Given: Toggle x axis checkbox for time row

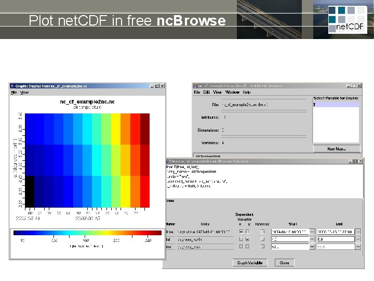Looking at the screenshot, I should [x=241, y=232].
